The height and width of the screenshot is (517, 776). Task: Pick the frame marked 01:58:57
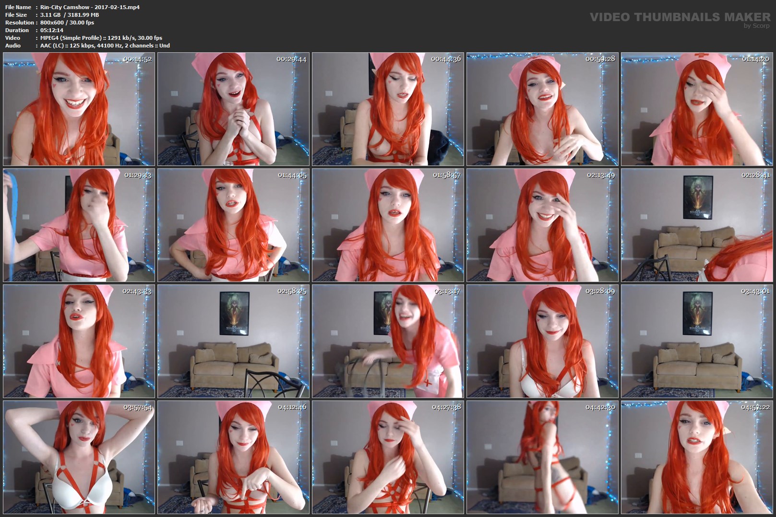(388, 225)
